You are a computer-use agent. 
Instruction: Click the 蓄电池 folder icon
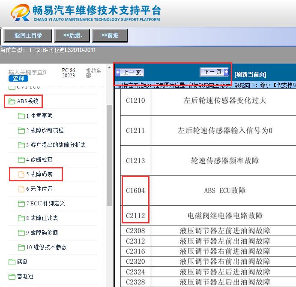[12, 277]
